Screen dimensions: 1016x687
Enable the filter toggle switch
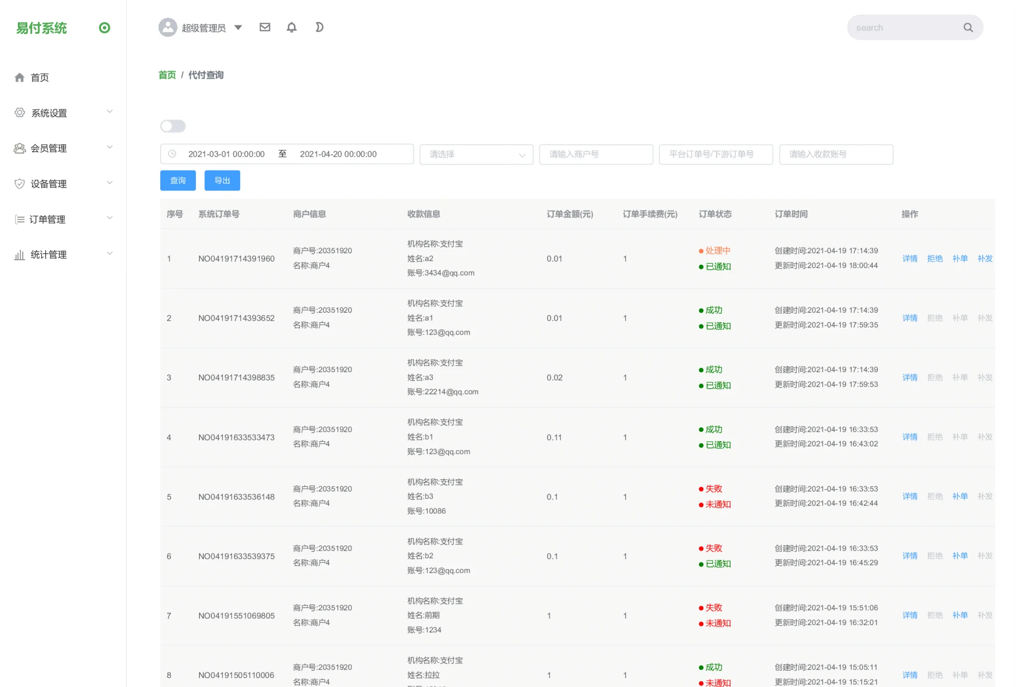[x=173, y=126]
